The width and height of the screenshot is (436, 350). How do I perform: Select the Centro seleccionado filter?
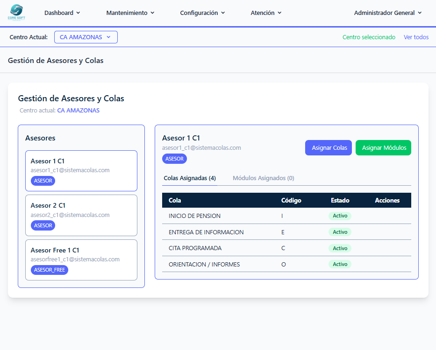[369, 37]
